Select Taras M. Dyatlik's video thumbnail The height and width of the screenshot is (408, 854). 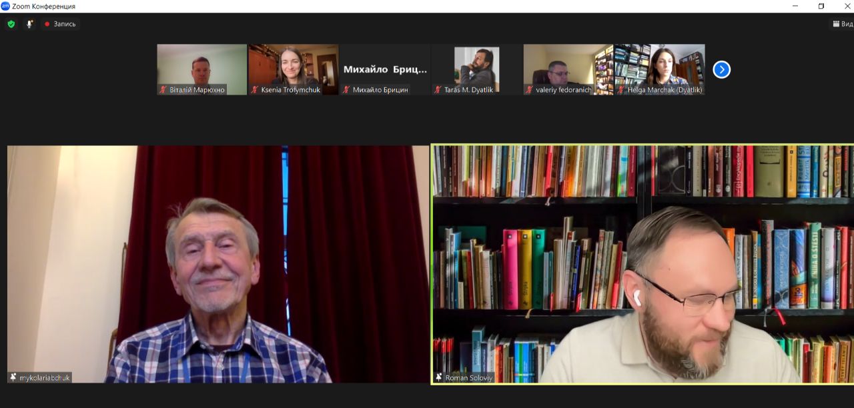(x=476, y=65)
